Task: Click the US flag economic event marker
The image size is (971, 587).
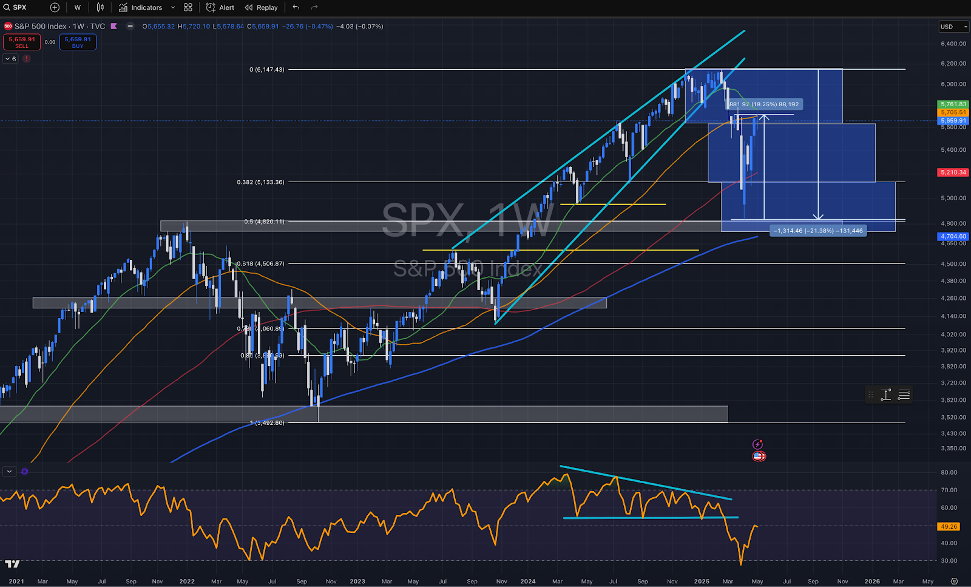Action: tap(759, 456)
